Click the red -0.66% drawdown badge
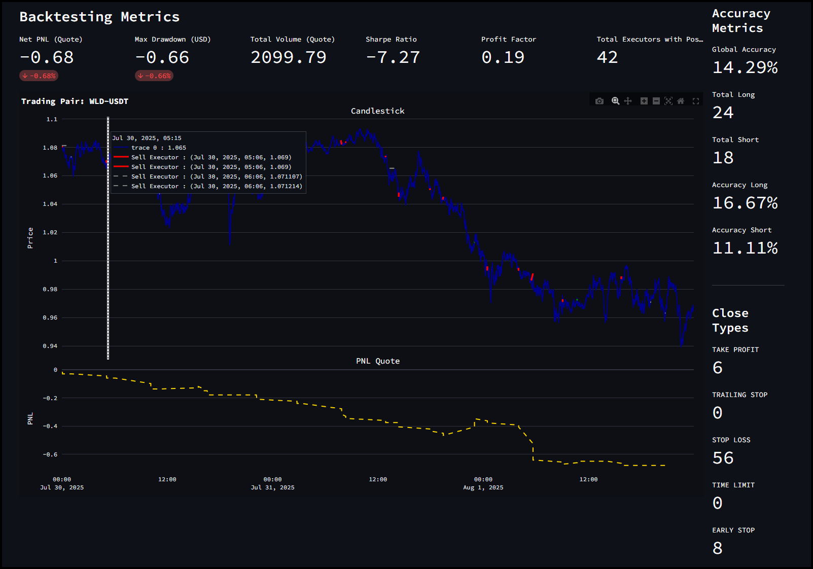This screenshot has height=569, width=813. 154,76
